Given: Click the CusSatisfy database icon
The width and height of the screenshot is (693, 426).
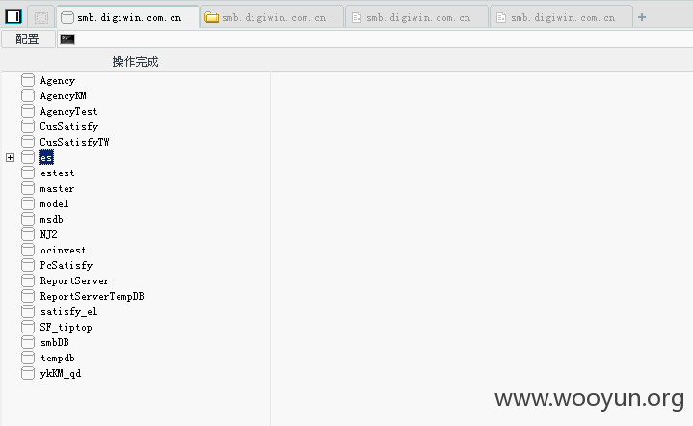Looking at the screenshot, I should point(28,126).
